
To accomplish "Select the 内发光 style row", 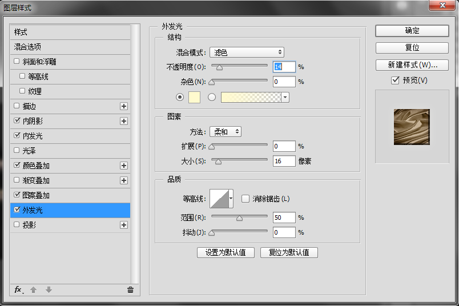I will 70,136.
